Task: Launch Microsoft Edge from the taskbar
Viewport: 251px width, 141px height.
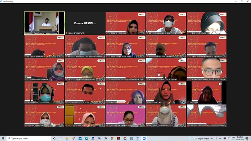Action: tap(86, 138)
